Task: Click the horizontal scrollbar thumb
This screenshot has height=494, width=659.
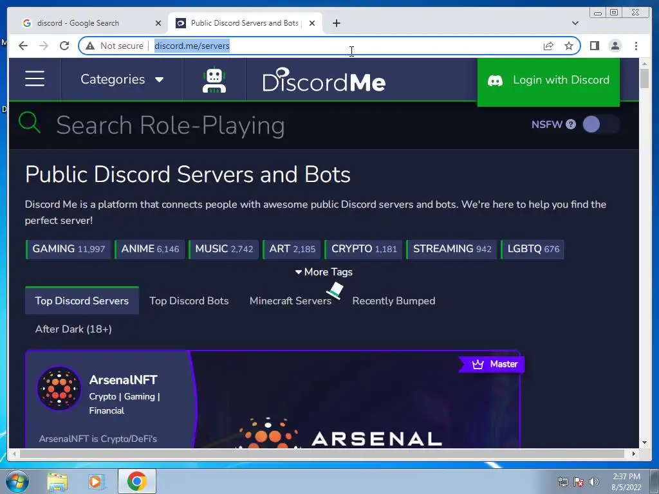Action: tap(322, 453)
